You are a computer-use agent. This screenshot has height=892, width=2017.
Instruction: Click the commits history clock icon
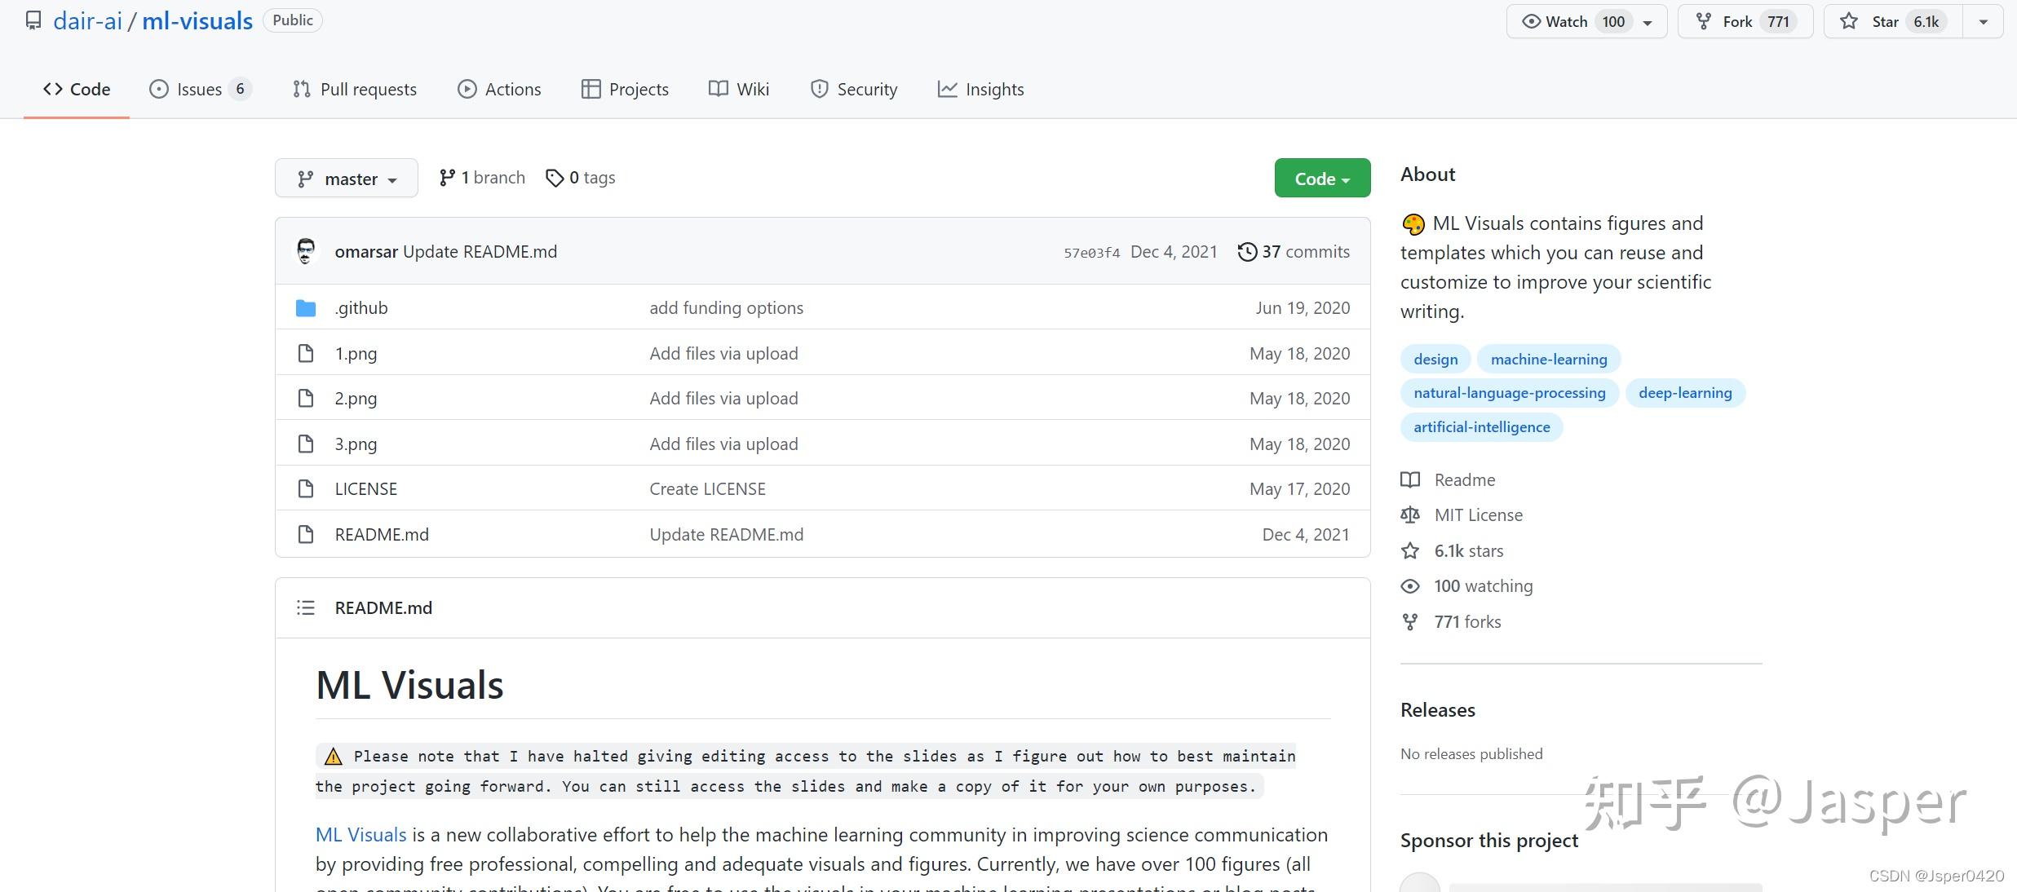[x=1246, y=252]
